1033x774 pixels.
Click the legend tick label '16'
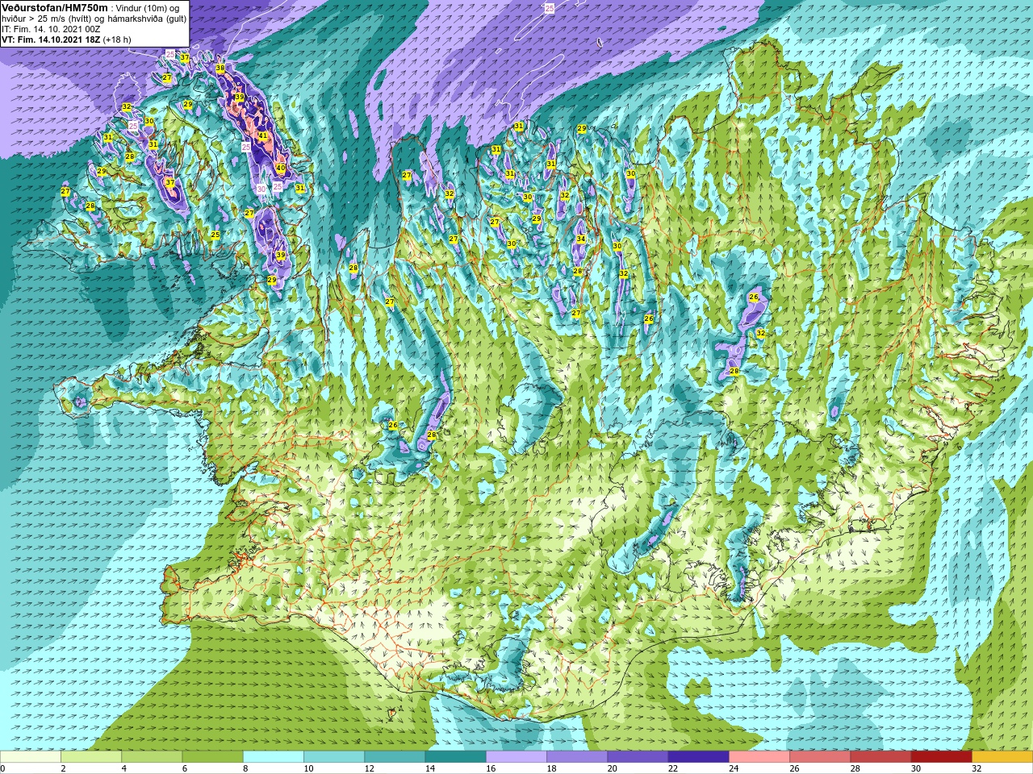(x=491, y=768)
